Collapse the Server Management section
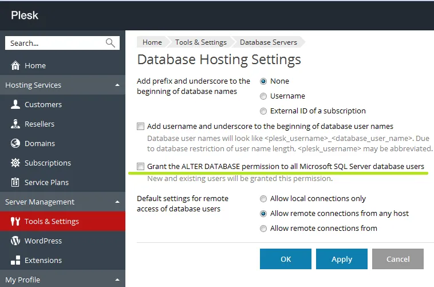Screen dimensions: 434x287 coord(117,202)
